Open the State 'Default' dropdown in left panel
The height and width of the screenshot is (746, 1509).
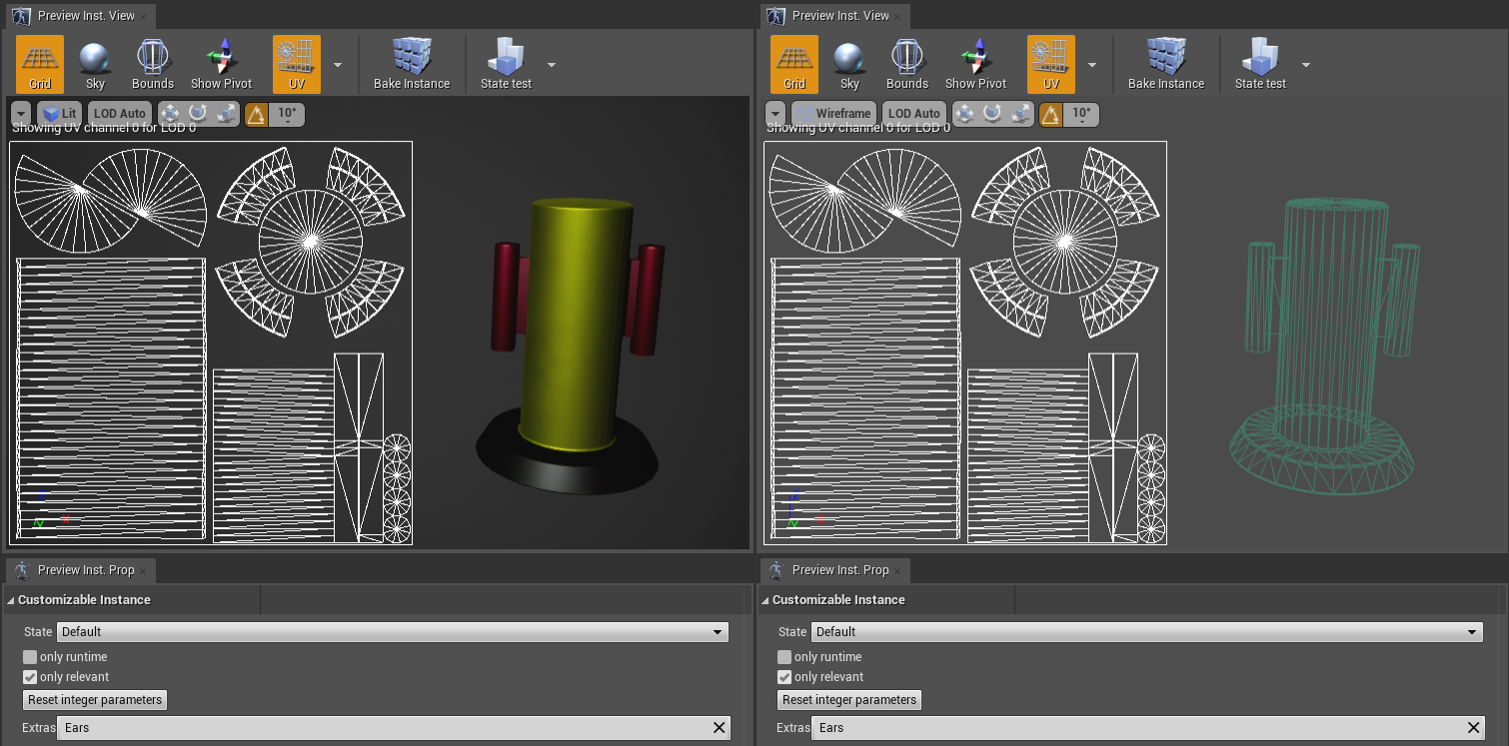[393, 632]
